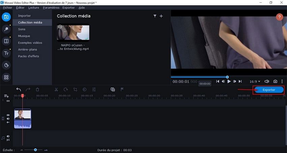Mute the music audio track
Screen dimensions: 287x153
[x=8, y=136]
